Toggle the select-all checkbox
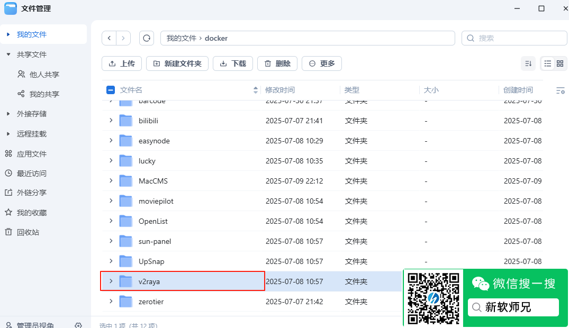This screenshot has width=569, height=328. point(110,89)
